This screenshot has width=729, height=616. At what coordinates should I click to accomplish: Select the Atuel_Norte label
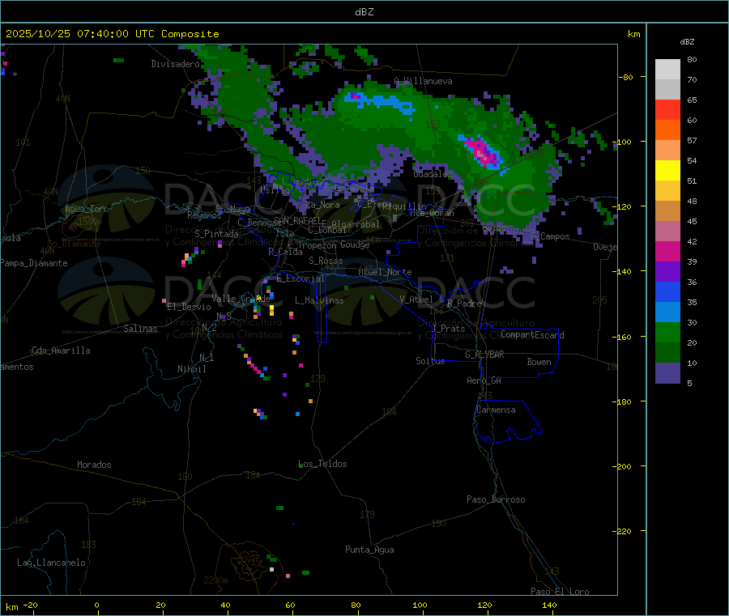tap(385, 272)
